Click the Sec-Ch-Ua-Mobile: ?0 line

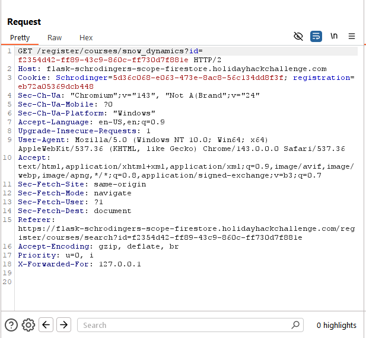click(x=65, y=104)
